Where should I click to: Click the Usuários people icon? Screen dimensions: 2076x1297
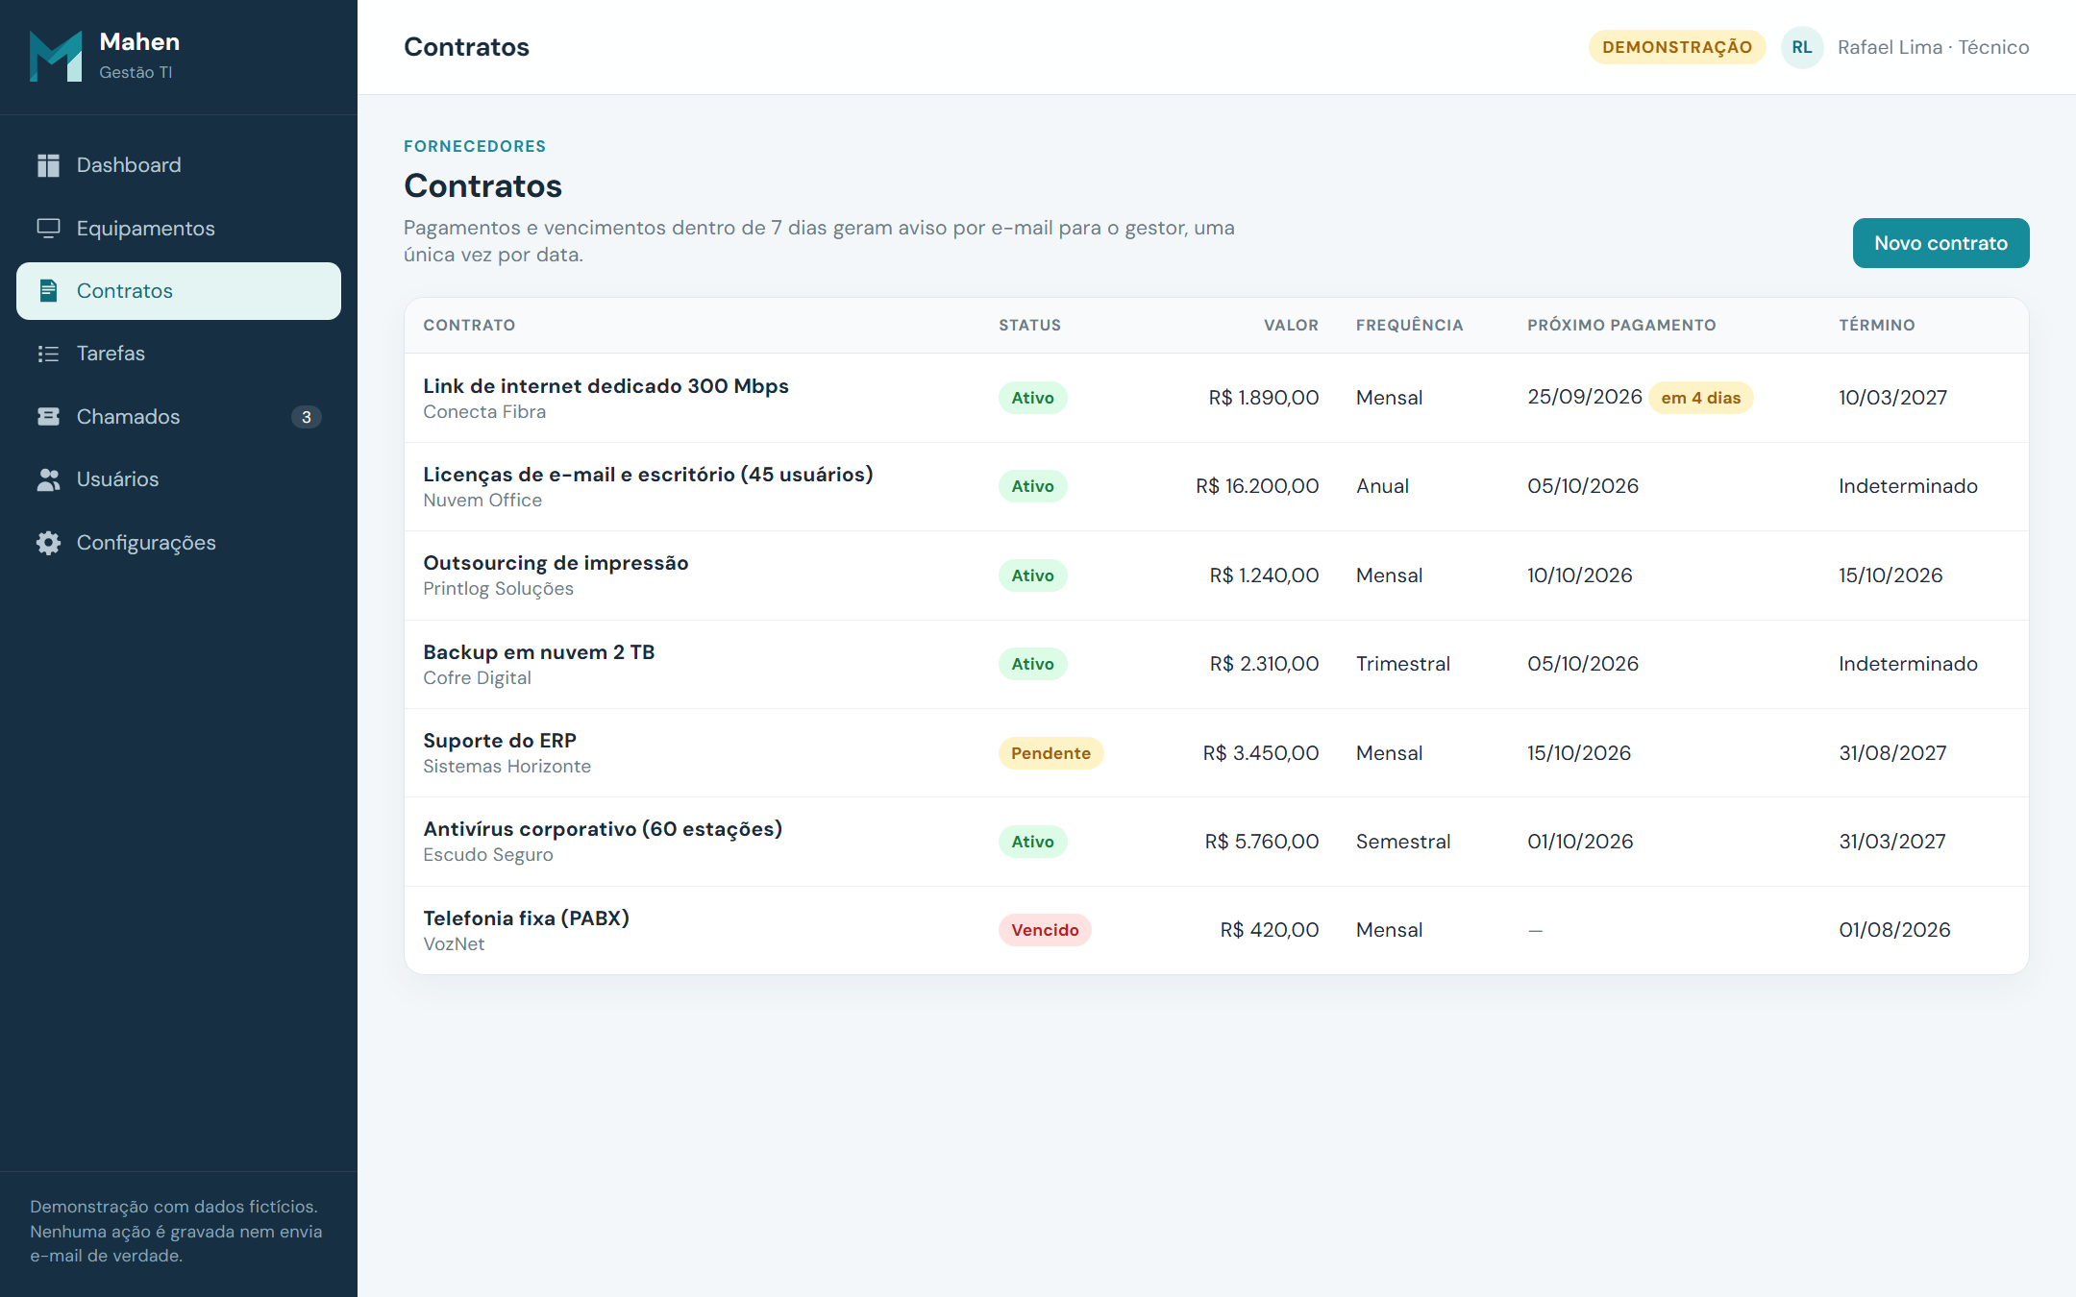click(48, 479)
